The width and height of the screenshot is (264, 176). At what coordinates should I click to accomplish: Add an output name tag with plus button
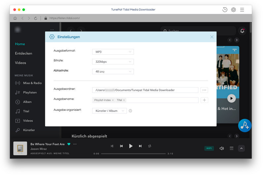point(204,100)
